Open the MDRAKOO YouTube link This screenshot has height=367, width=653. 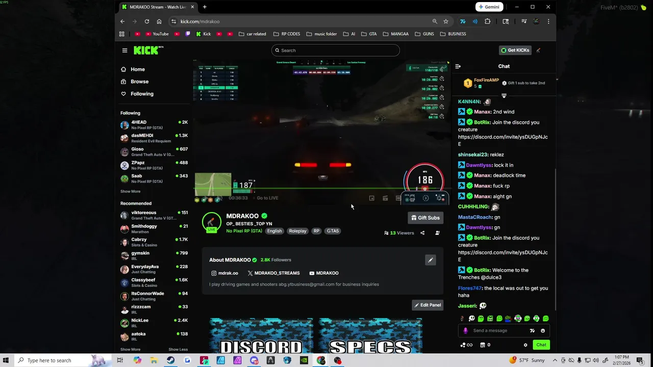click(323, 273)
